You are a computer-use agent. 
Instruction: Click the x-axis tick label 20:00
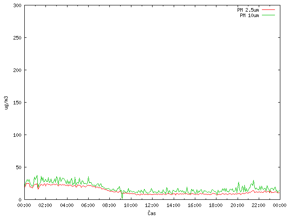(237, 205)
